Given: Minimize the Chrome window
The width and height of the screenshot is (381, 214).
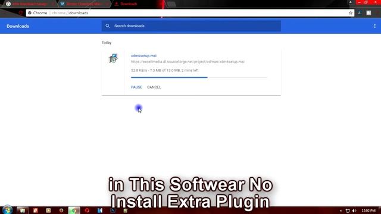Looking at the screenshot, I should pyautogui.click(x=359, y=2).
